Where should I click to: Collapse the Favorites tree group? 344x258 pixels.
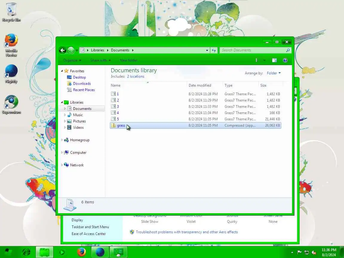tap(62, 71)
